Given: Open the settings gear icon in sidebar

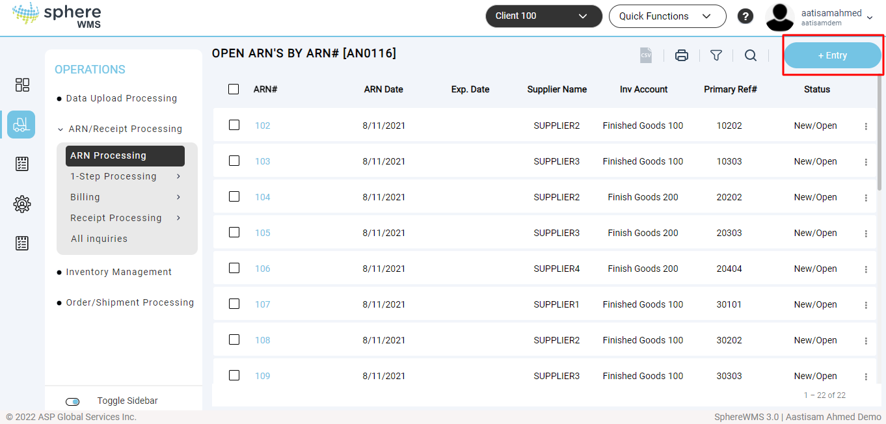Looking at the screenshot, I should pos(22,204).
